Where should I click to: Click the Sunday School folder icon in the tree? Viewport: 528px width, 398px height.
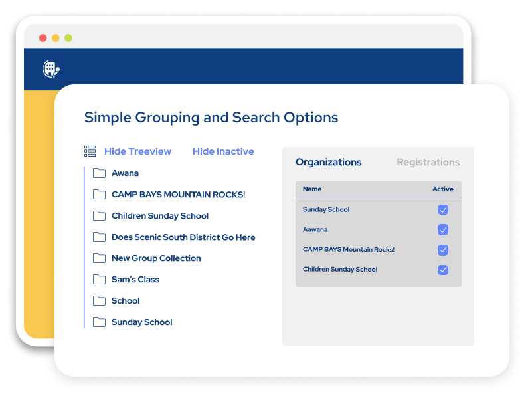point(99,322)
